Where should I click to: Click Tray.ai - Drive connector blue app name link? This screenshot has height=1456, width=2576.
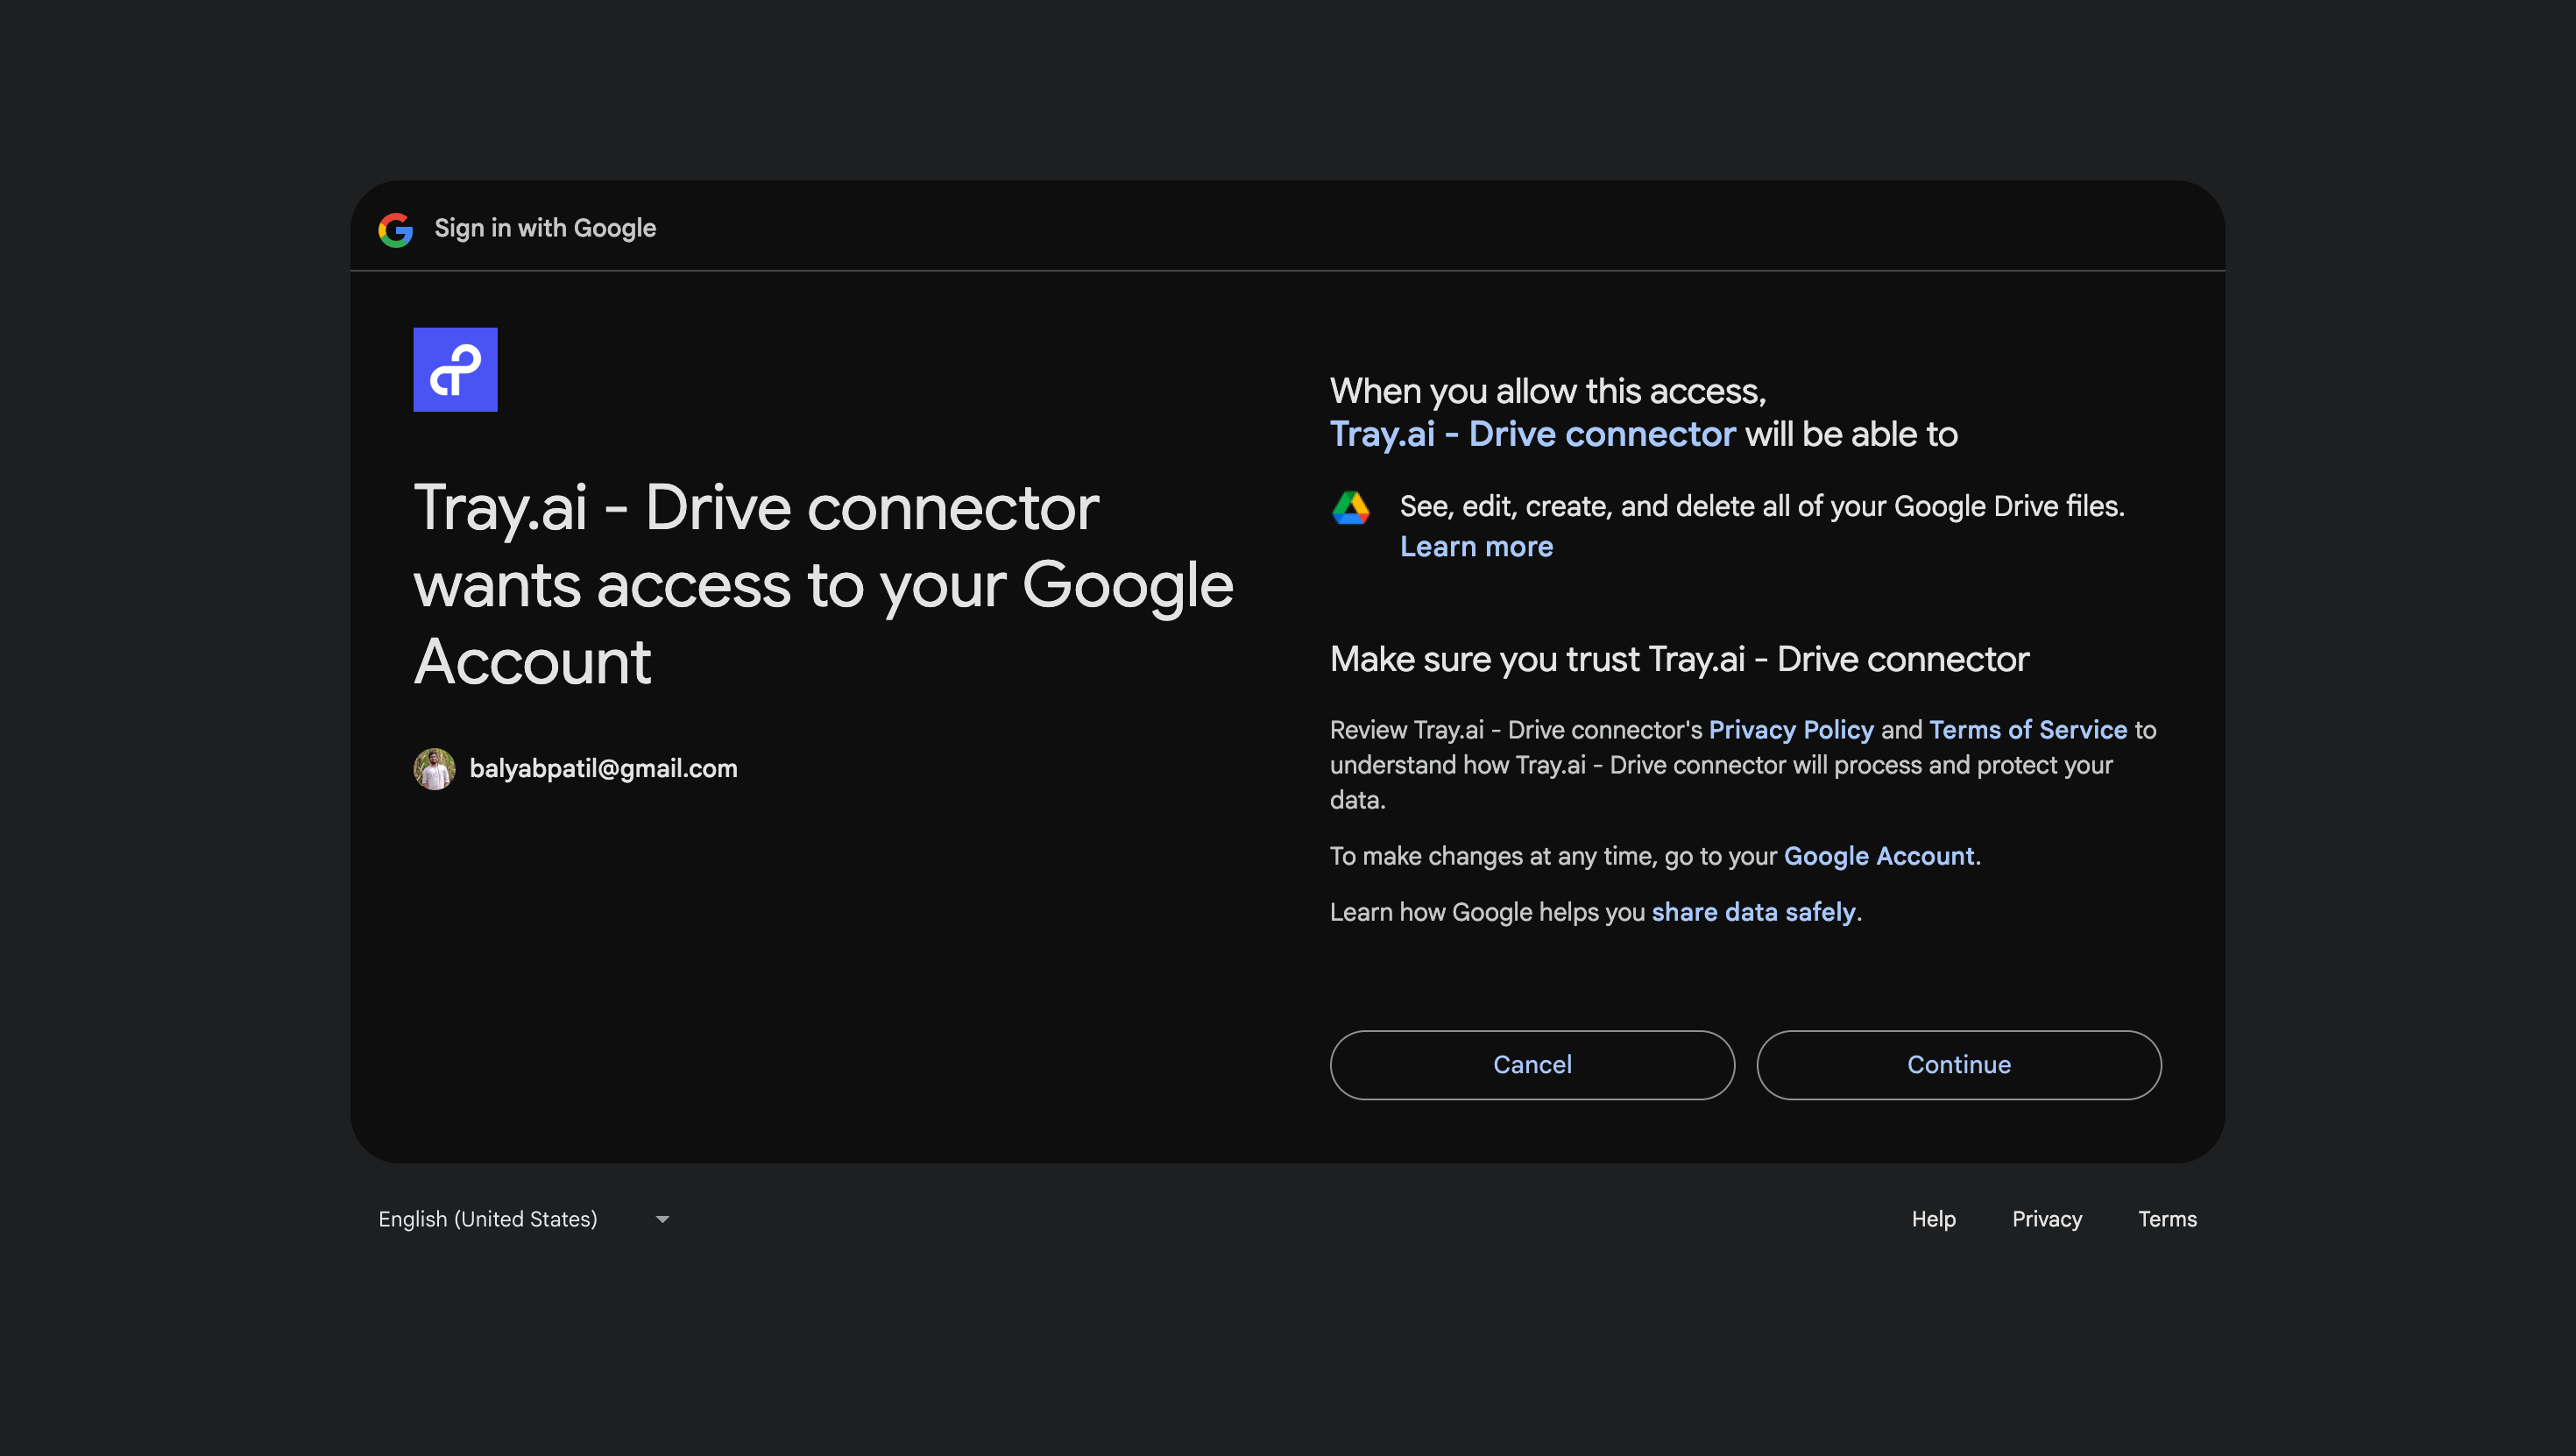(x=1532, y=434)
